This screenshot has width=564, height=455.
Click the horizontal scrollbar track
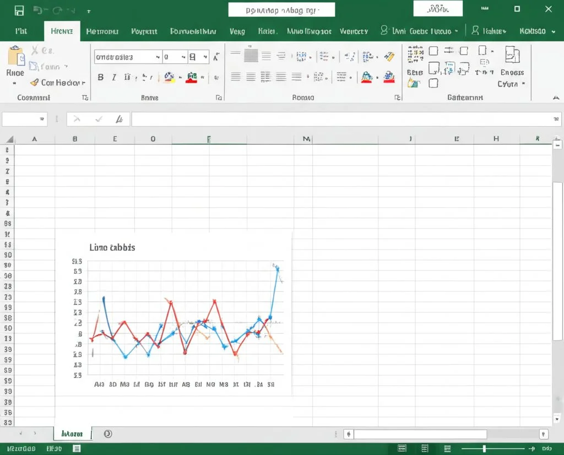(x=420, y=434)
